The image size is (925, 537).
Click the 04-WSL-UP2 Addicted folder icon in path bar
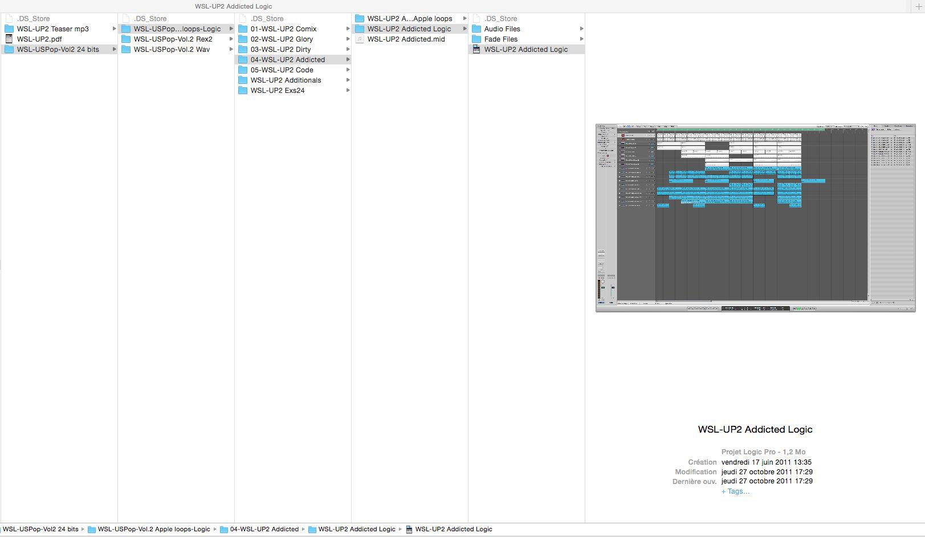pos(224,529)
